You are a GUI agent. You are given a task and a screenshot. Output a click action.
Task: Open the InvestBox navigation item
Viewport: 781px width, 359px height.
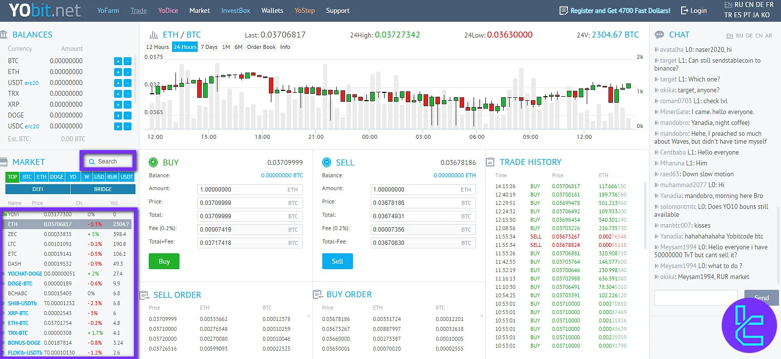point(235,10)
